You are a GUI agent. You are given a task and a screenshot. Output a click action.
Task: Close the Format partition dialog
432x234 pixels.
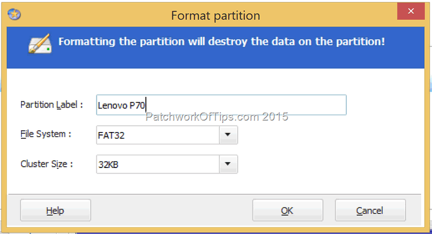(411, 11)
